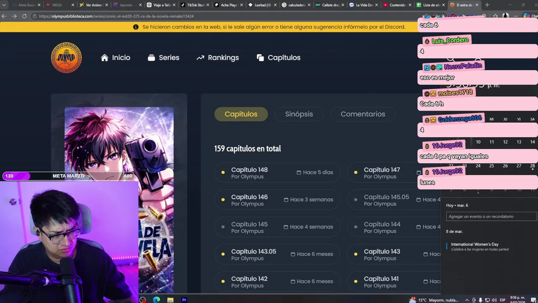Open the Capítulos navigation link
This screenshot has height=303, width=538.
point(279,58)
